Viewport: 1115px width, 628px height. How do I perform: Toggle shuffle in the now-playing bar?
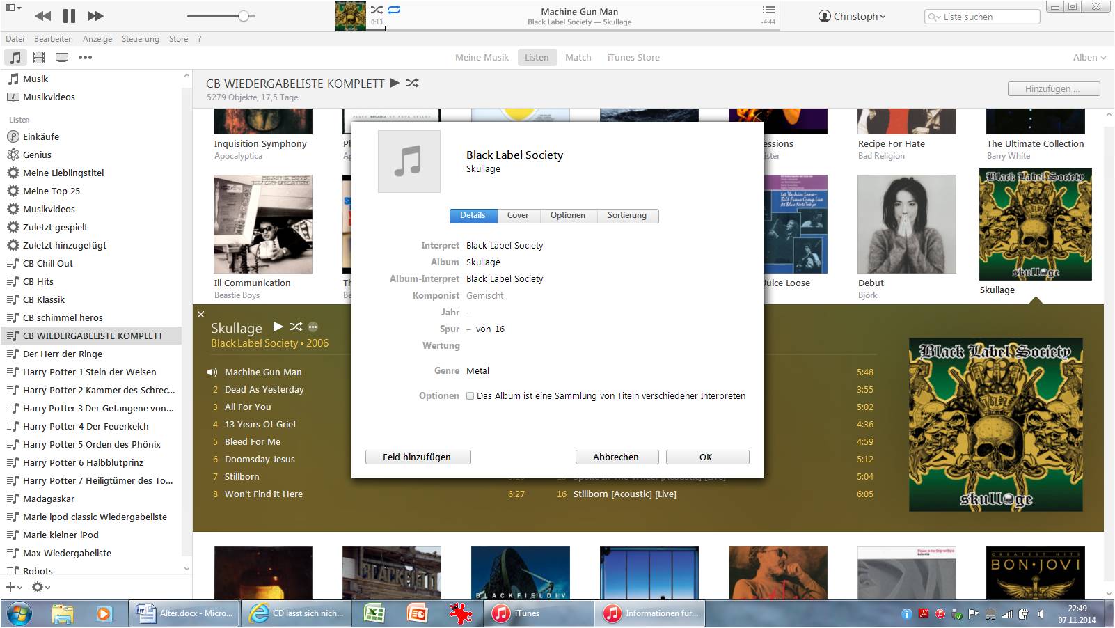(377, 10)
